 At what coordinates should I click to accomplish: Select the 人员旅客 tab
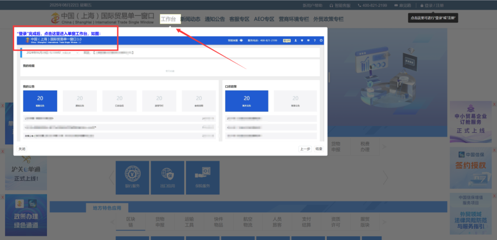pos(277,222)
